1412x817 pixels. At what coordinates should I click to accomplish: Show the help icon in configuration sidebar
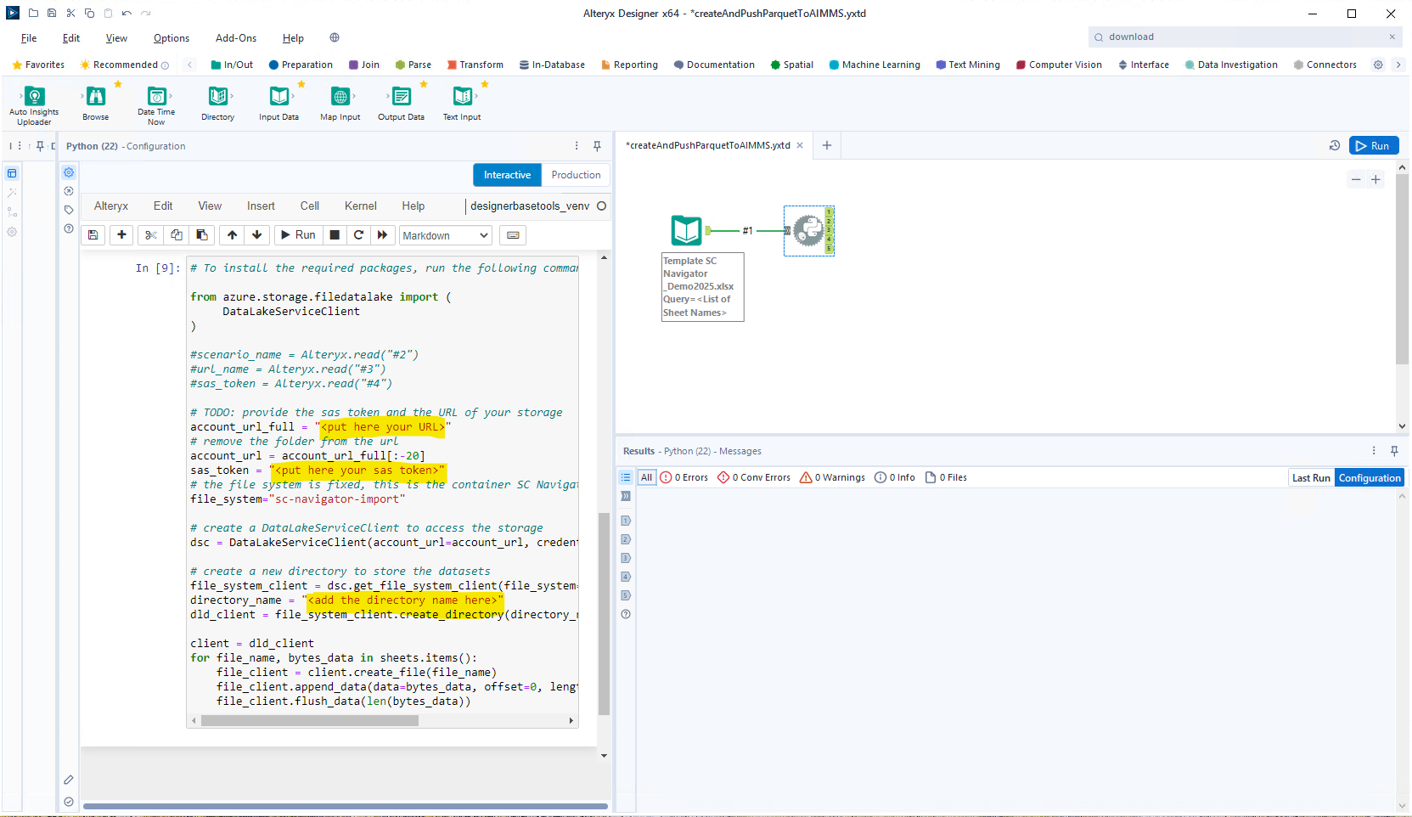tap(69, 228)
